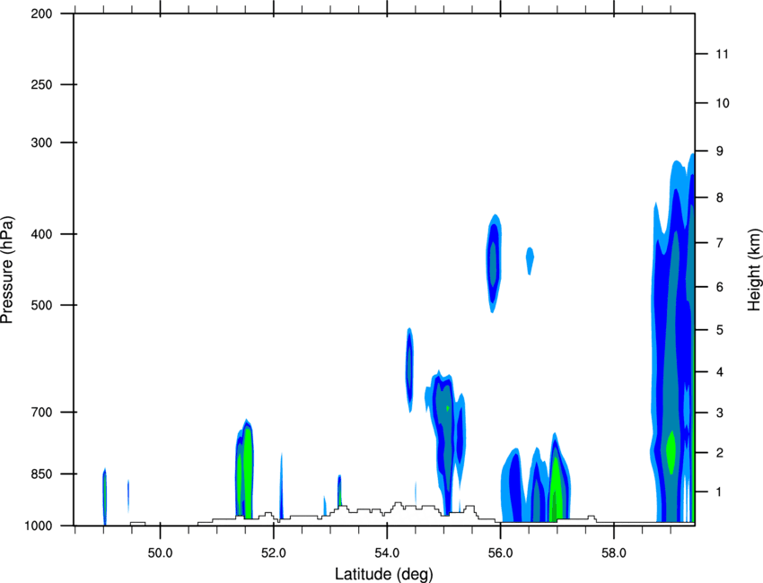This screenshot has width=763, height=583.
Task: Select the 250 pressure tick label
Action: point(42,84)
